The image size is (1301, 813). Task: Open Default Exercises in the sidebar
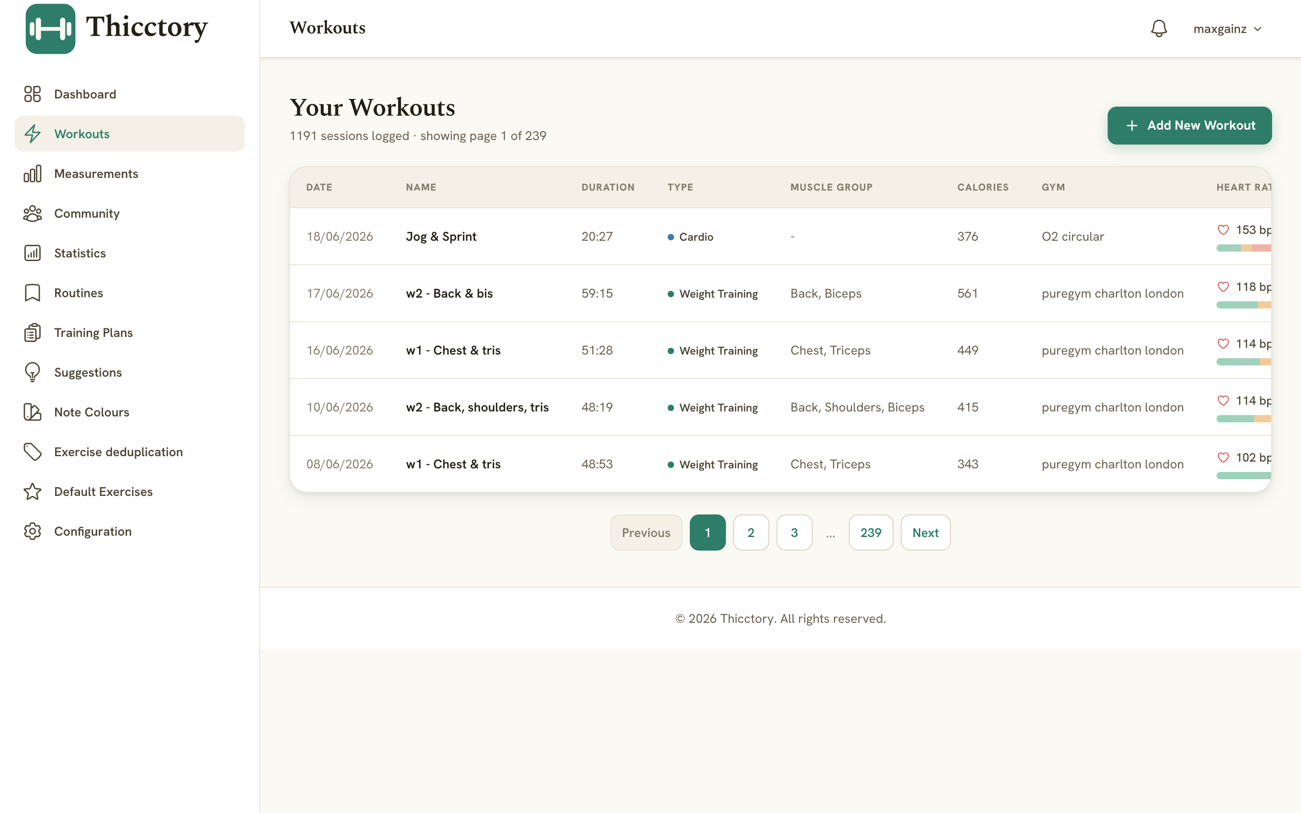click(x=130, y=492)
